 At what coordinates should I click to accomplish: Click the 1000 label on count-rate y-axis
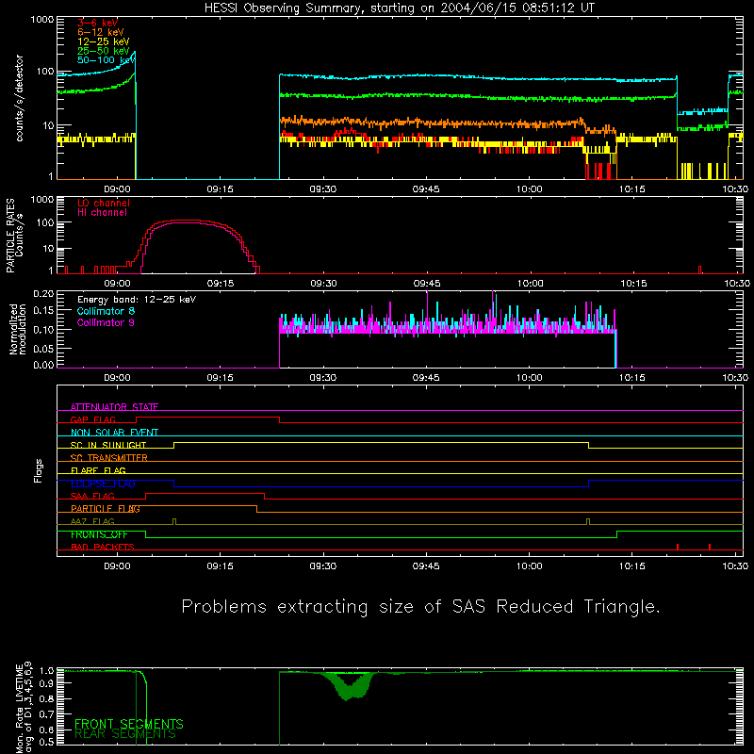coord(41,19)
